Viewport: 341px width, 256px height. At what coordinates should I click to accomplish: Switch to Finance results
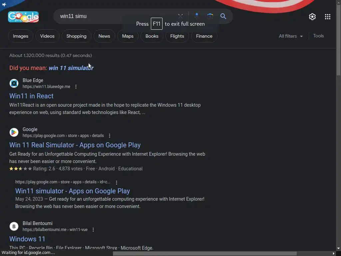[x=204, y=36]
